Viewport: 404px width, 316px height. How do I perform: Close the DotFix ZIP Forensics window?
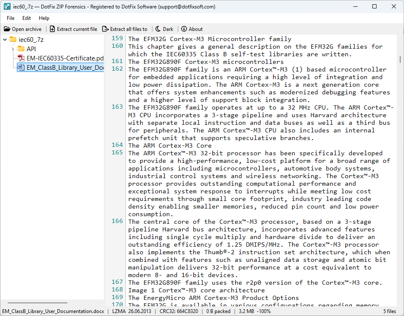[x=394, y=6]
